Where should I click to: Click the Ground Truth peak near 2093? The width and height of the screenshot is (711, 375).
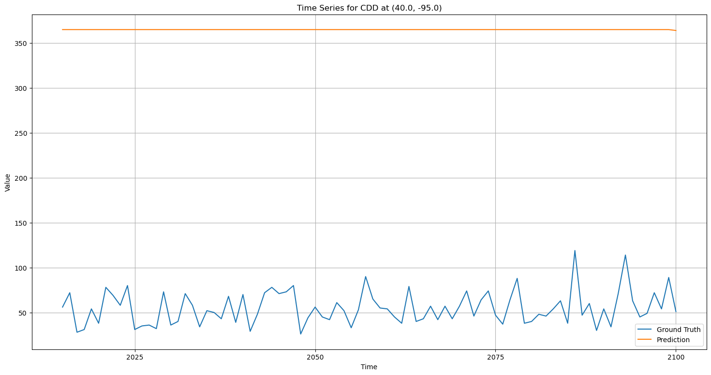click(x=625, y=255)
